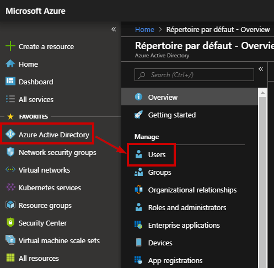Click the Search (Ctrl+/) input field

pos(194,75)
